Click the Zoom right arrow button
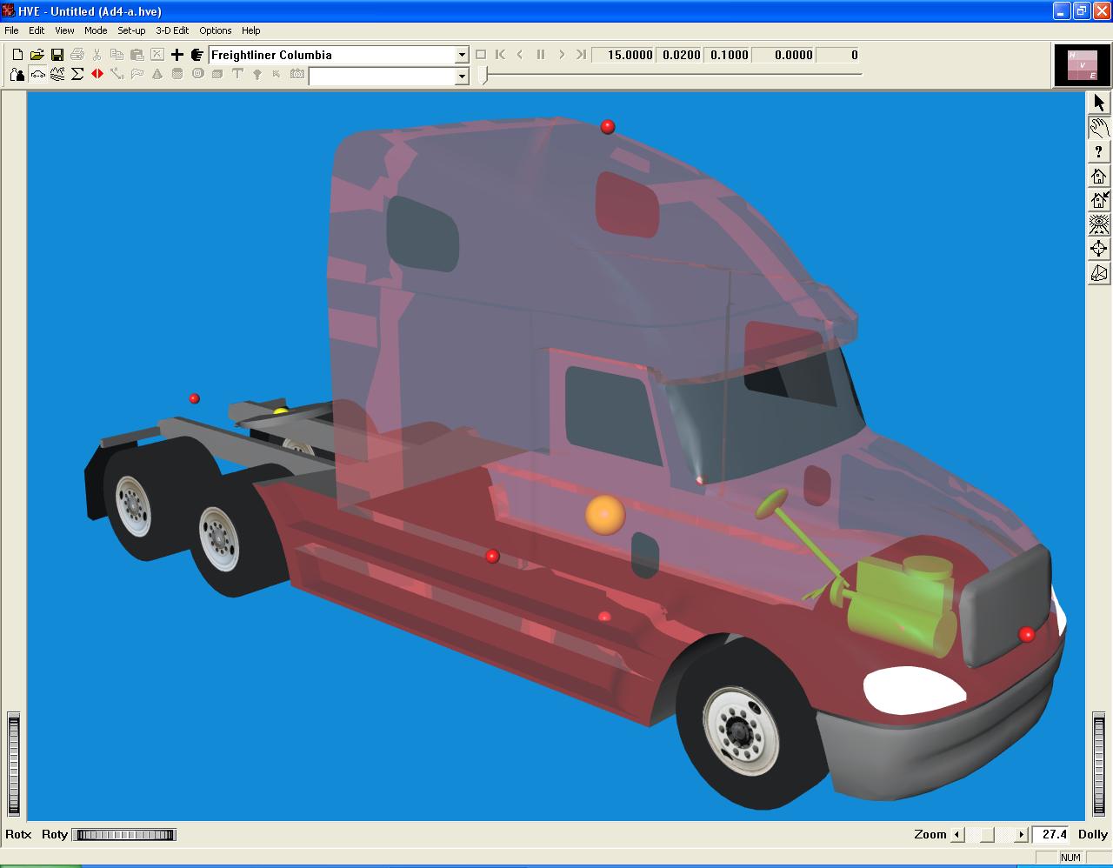The width and height of the screenshot is (1113, 868). 1022,835
